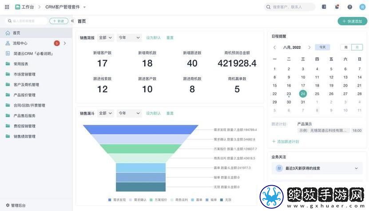Click 添加跟进计划 link

(x=286, y=142)
